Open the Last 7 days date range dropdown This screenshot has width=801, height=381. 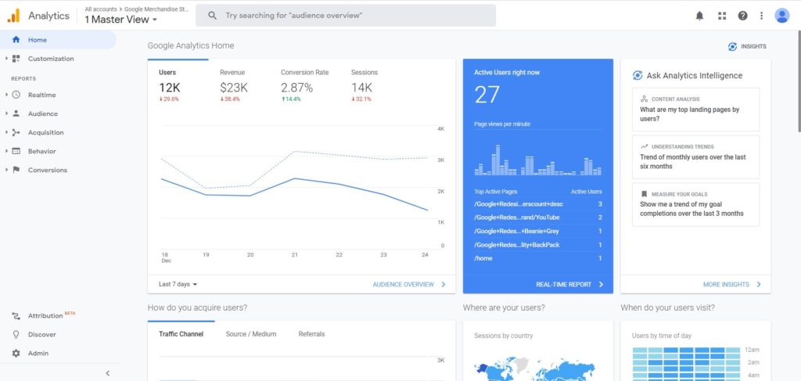(x=178, y=284)
